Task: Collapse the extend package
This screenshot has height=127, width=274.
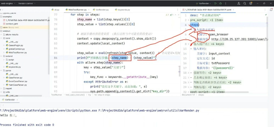Action: (x=1, y=56)
